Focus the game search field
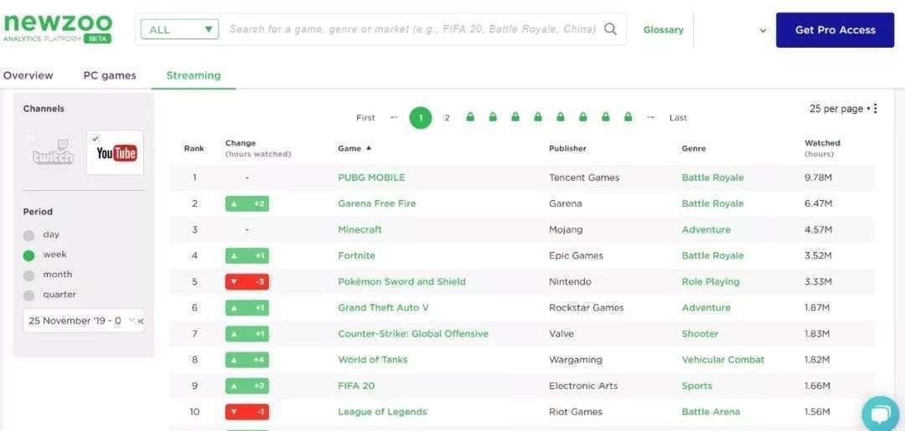Image resolution: width=905 pixels, height=431 pixels. (x=412, y=28)
